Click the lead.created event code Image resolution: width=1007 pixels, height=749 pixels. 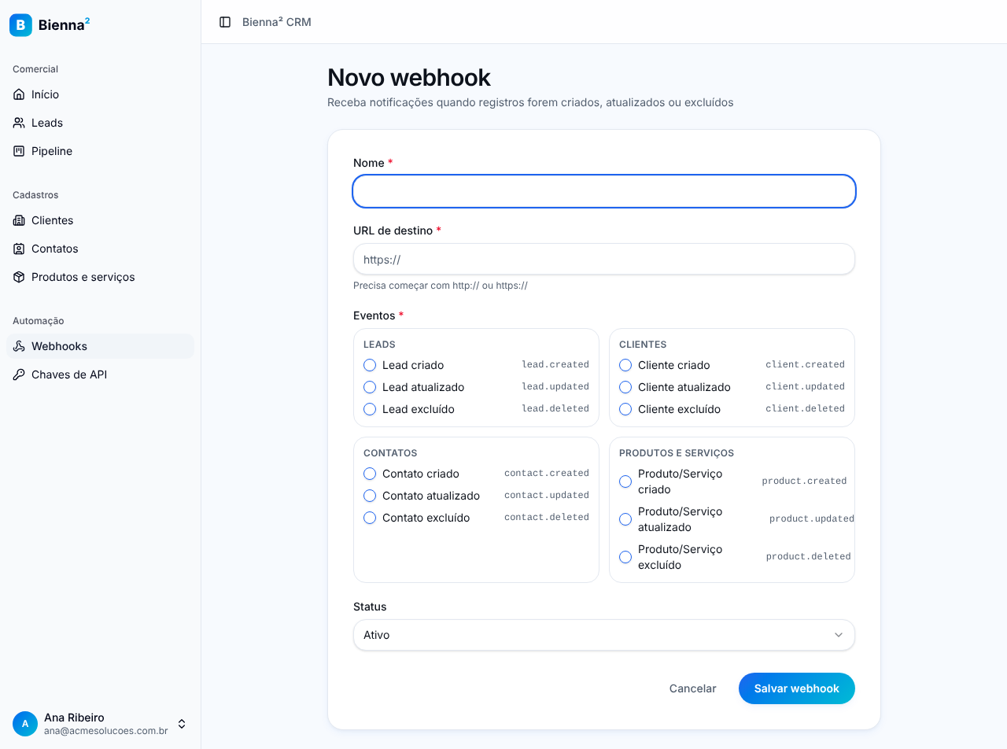555,365
